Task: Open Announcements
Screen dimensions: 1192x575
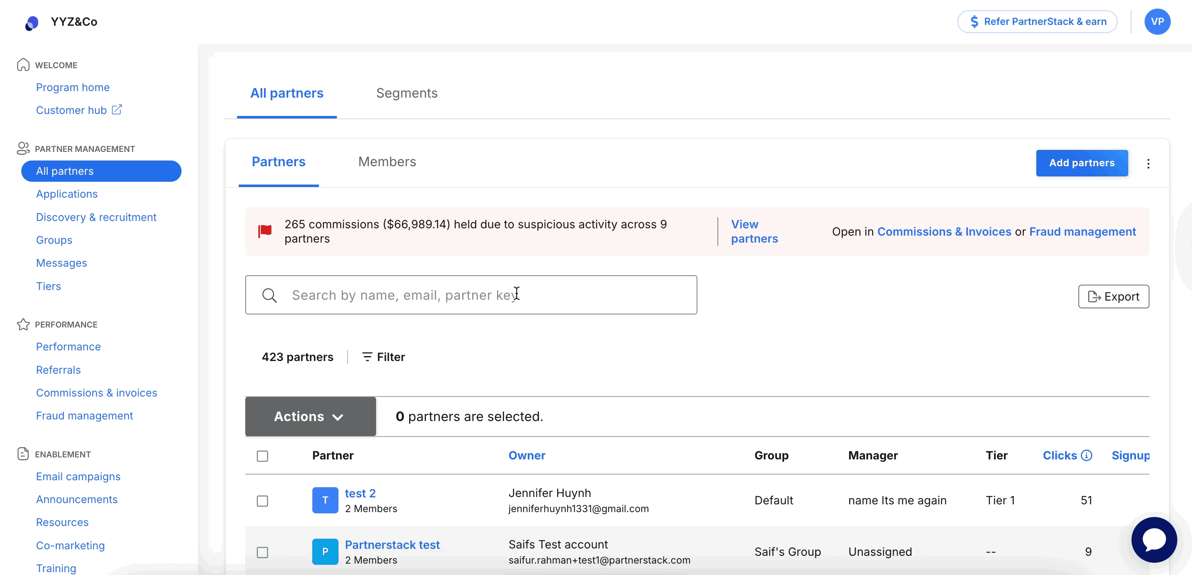Action: click(x=77, y=499)
